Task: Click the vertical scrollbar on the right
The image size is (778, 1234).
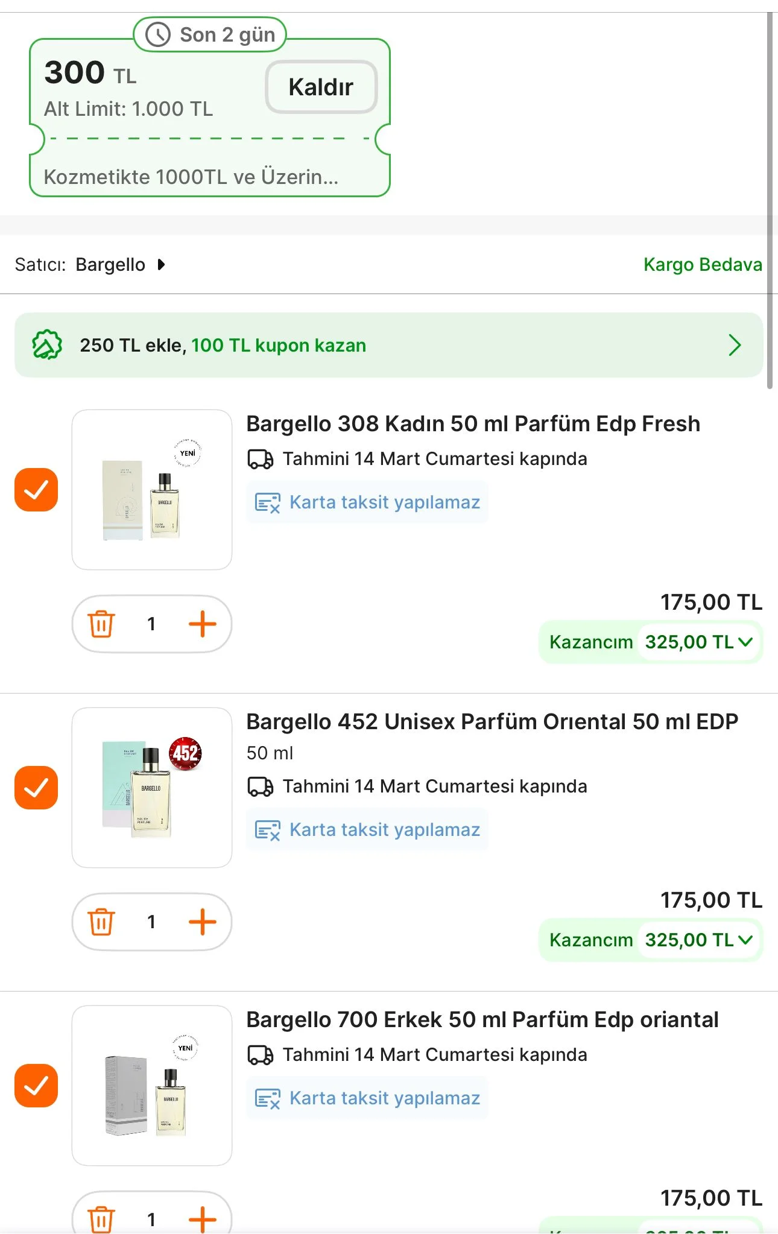Action: pyautogui.click(x=770, y=199)
